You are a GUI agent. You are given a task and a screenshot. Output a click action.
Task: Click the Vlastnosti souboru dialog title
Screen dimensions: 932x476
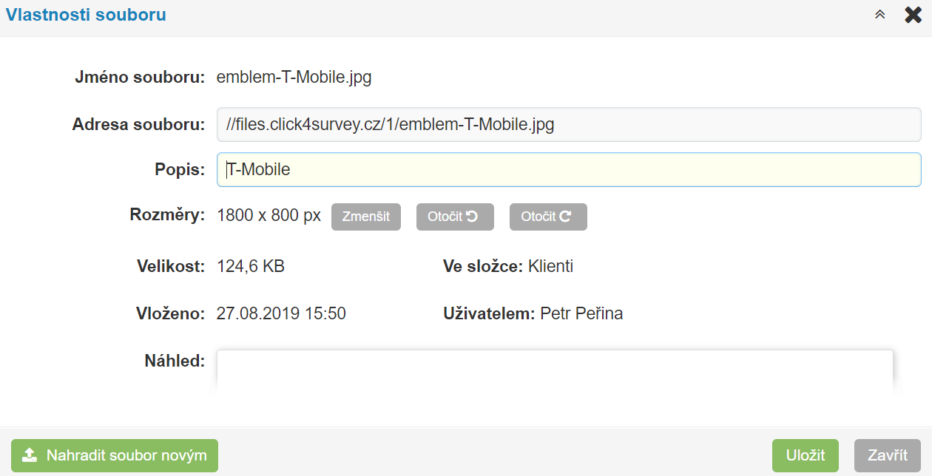[x=86, y=15]
